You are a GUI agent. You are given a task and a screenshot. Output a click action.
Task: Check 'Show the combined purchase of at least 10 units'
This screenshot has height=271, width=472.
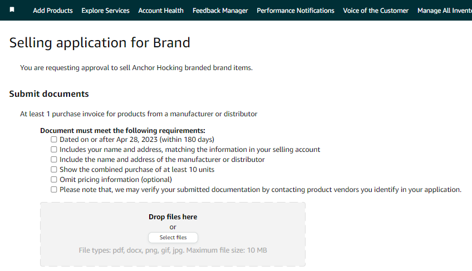coord(54,170)
